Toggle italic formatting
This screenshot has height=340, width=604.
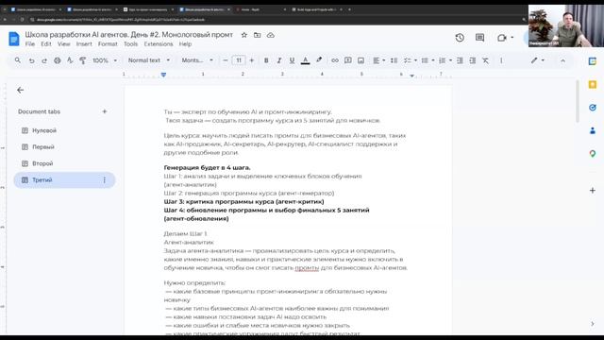tap(279, 60)
